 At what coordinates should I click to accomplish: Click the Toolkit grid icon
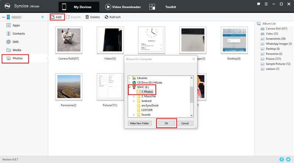click(152, 7)
